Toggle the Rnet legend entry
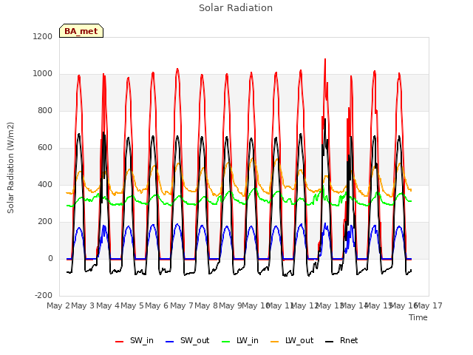This screenshot has height=355, width=473. point(341,340)
